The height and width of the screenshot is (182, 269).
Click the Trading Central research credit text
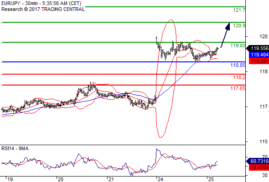pos(43,9)
